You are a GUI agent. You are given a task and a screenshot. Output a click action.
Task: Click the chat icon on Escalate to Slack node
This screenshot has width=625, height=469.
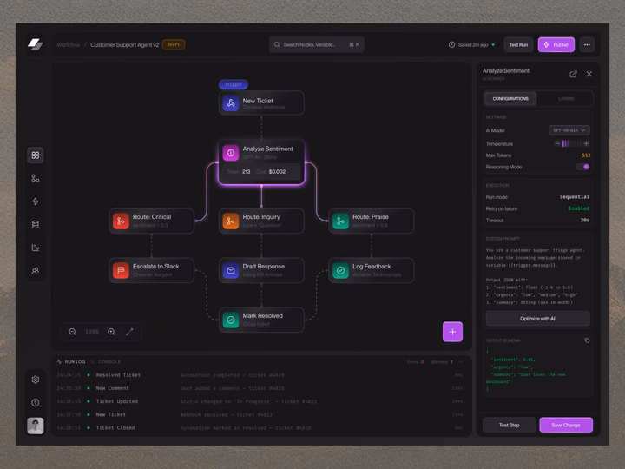pyautogui.click(x=121, y=270)
